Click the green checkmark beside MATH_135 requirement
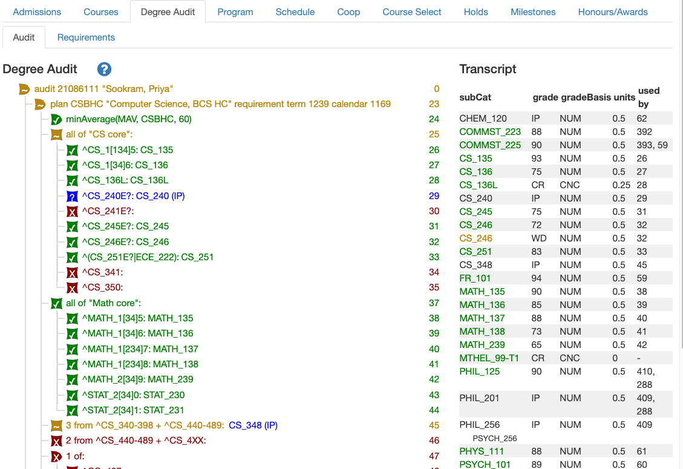Viewport: 683px width, 469px height. coord(72,318)
